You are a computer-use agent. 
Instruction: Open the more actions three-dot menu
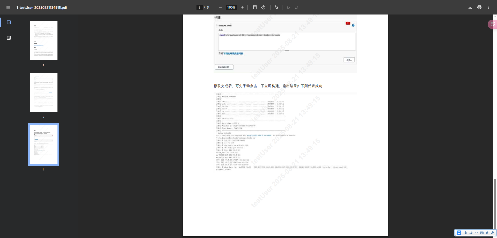489,7
